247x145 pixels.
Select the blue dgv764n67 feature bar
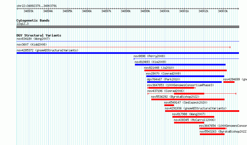pos(185,82)
